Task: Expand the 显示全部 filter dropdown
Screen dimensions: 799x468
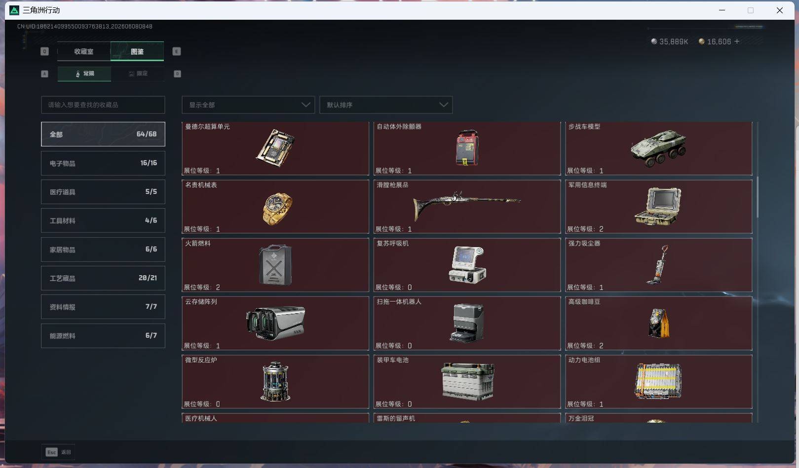Action: point(248,105)
